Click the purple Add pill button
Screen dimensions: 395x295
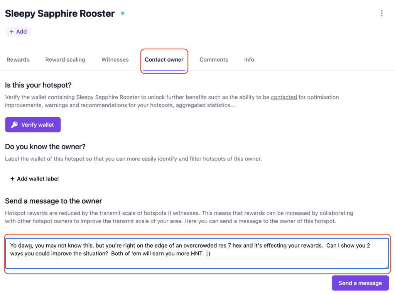pyautogui.click(x=18, y=32)
